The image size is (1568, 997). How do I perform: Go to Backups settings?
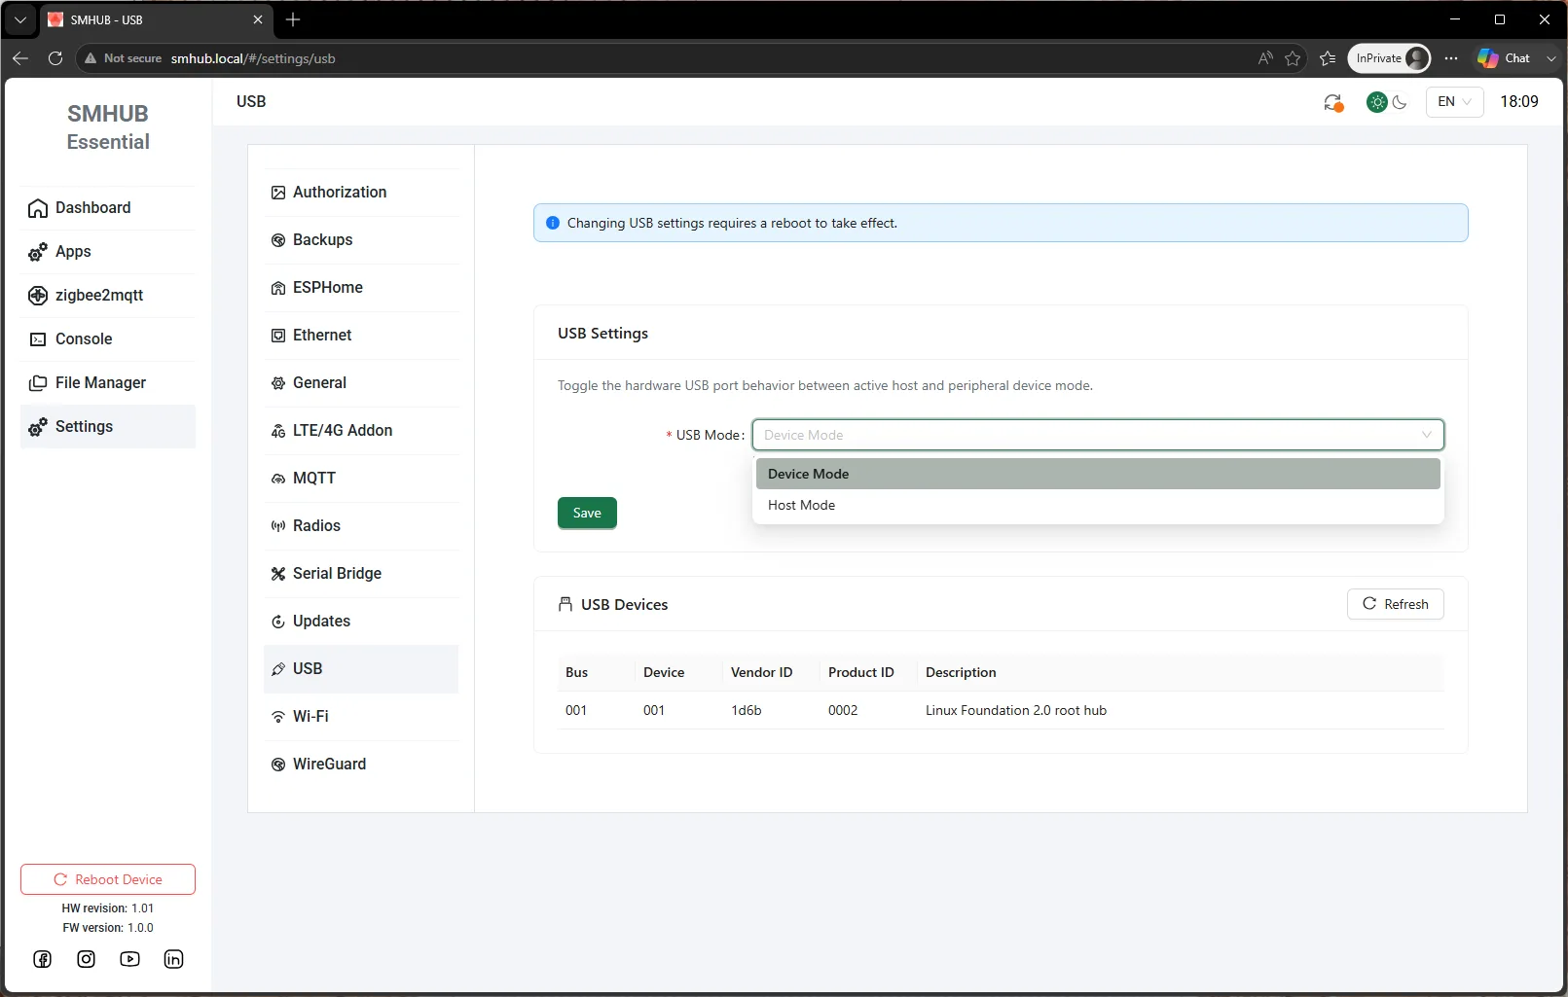(x=361, y=240)
